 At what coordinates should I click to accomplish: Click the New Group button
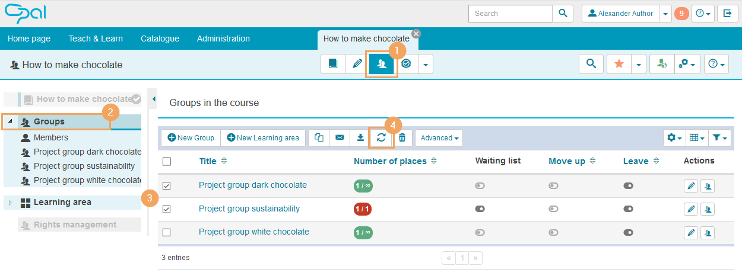pos(191,137)
